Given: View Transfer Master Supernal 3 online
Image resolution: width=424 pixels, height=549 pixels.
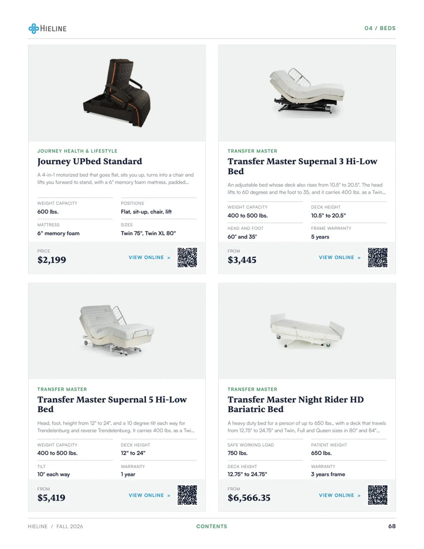Looking at the screenshot, I should (x=336, y=257).
